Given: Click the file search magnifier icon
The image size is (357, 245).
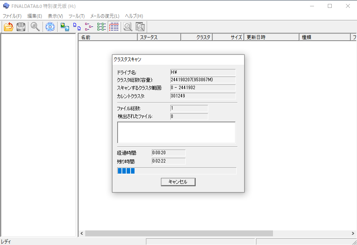Looking at the screenshot, I should 127,26.
